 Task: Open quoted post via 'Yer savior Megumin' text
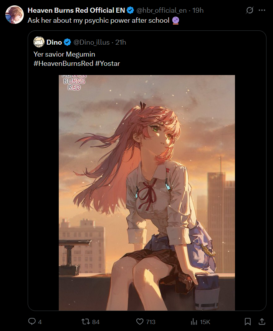coord(64,54)
